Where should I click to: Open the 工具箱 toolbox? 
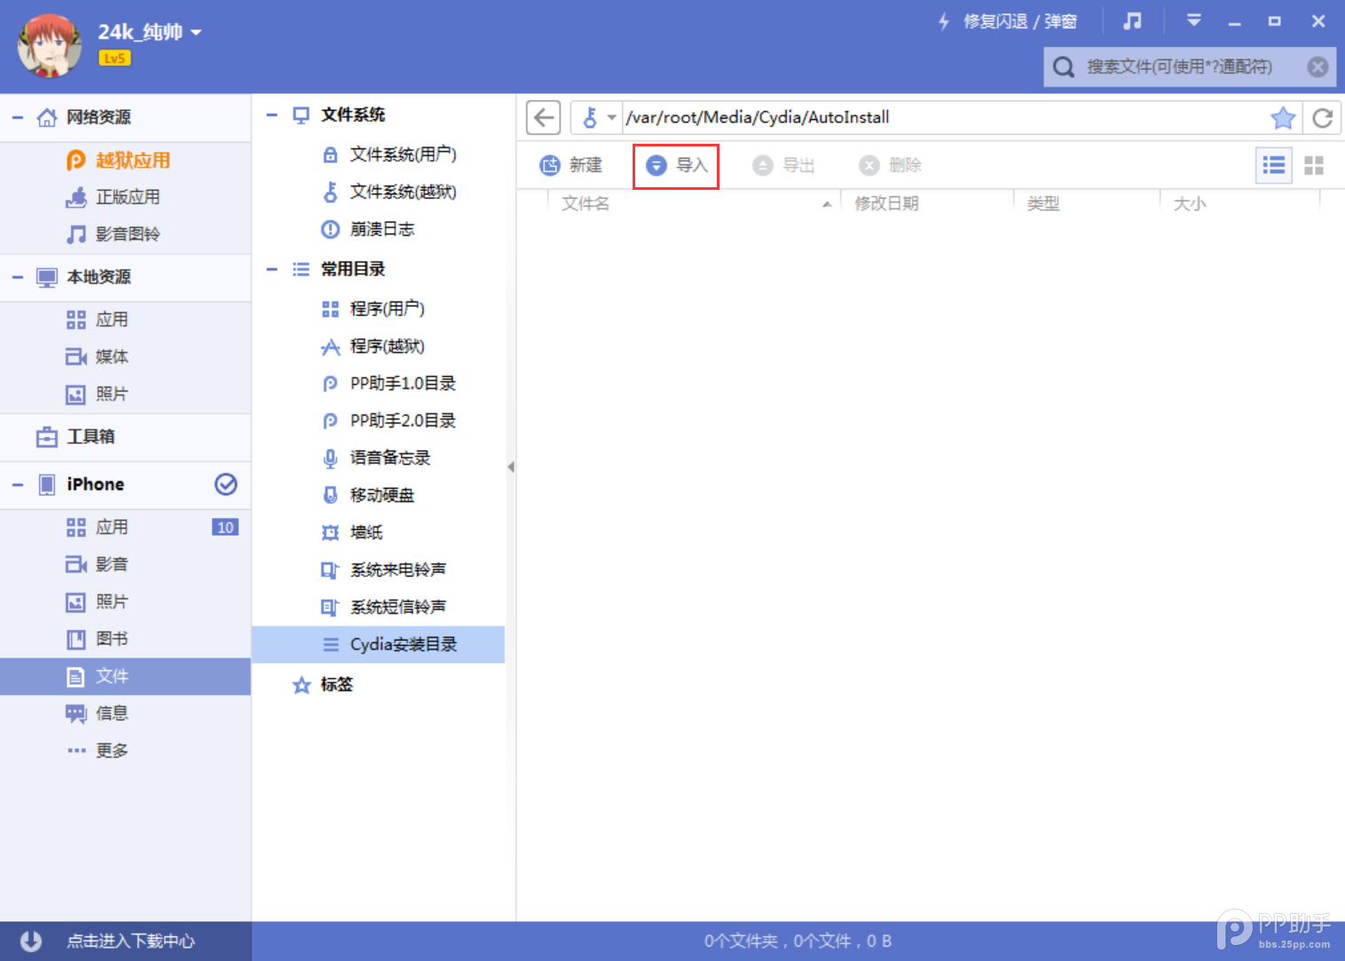tap(125, 437)
